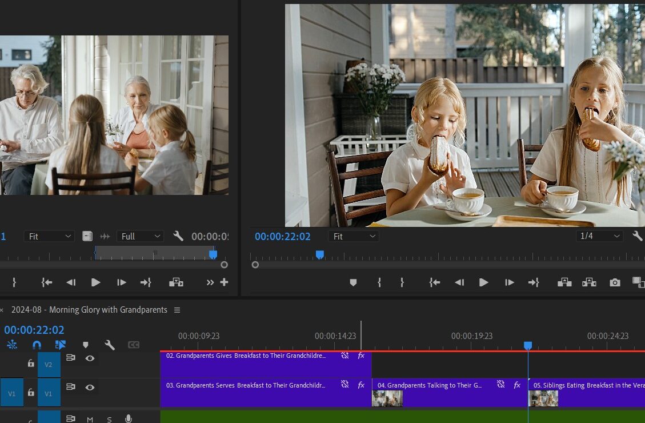
Task: Step back one frame in Program monitor
Action: (459, 282)
